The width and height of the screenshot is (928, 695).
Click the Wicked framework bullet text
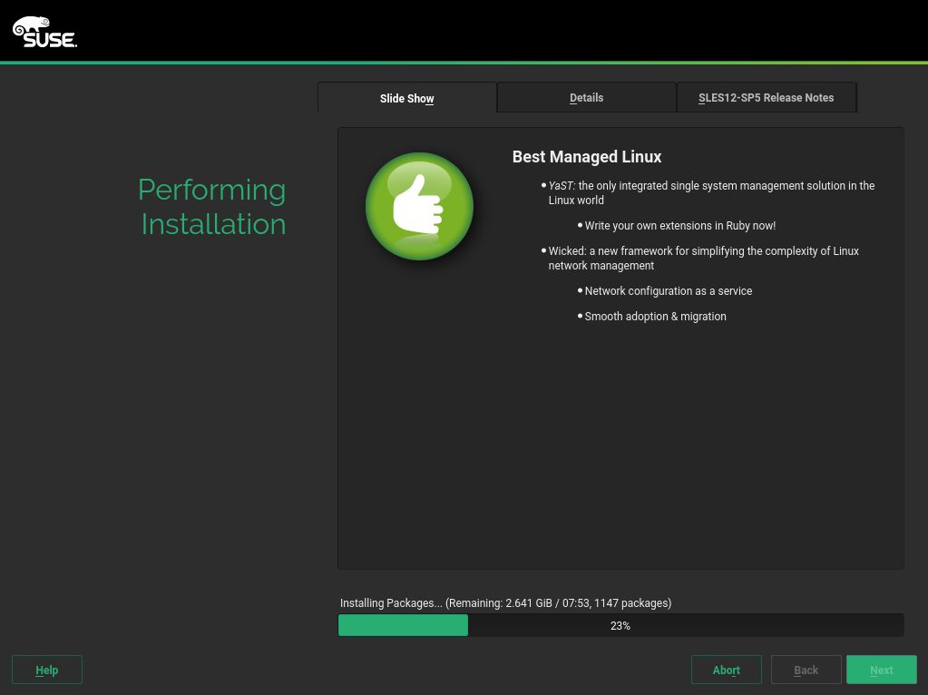coord(703,258)
